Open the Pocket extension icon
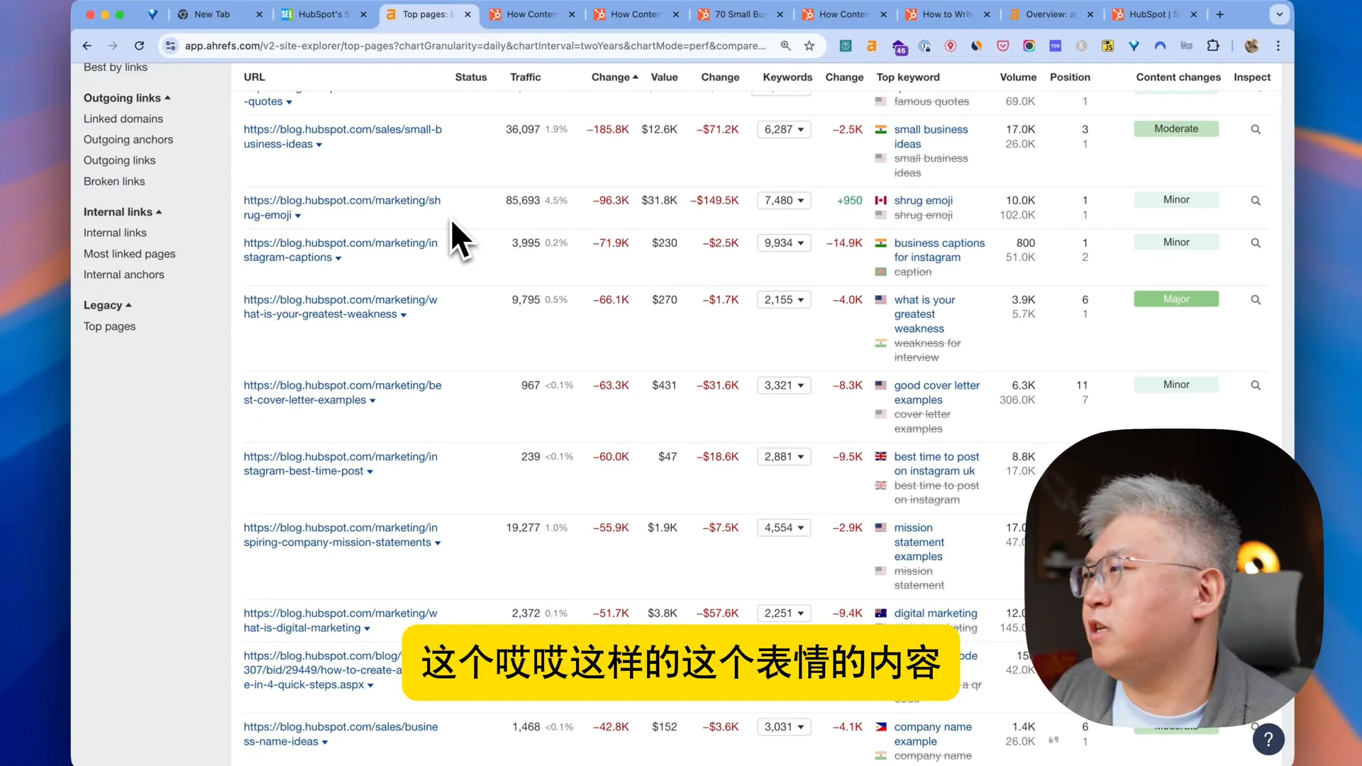The height and width of the screenshot is (766, 1362). 1003,45
